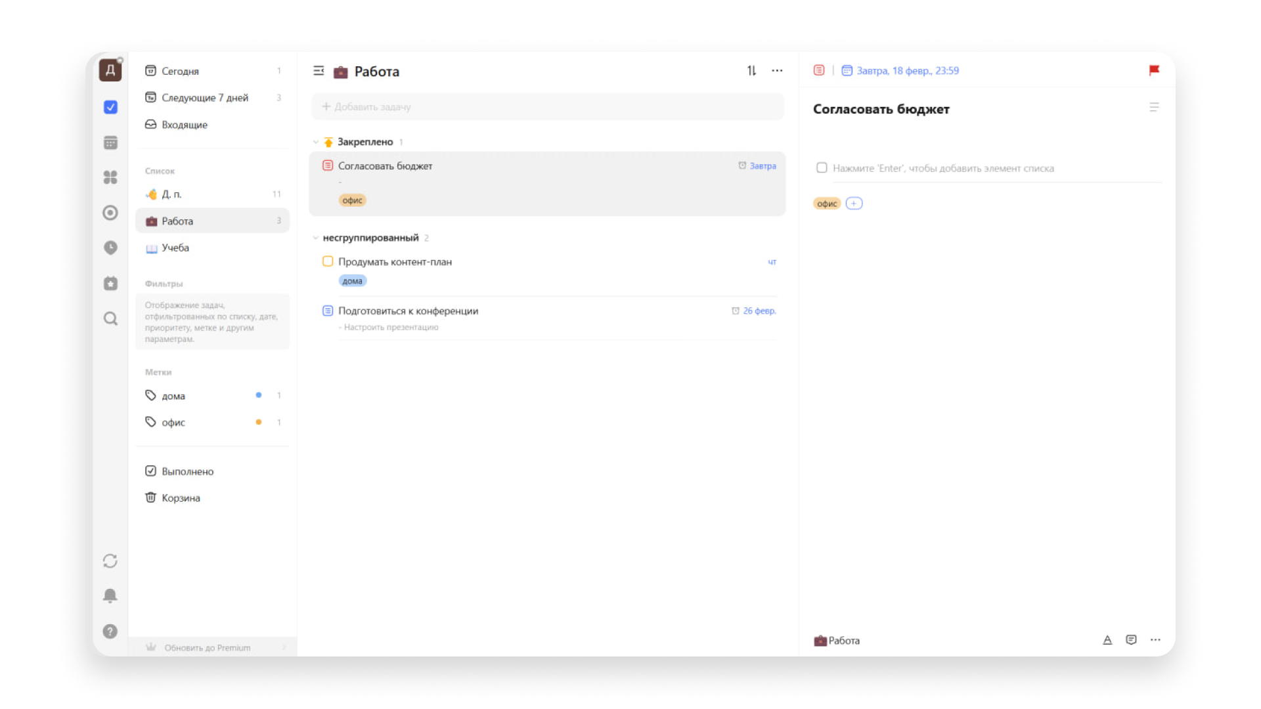Click the red priority flag icon
This screenshot has height=709, width=1261.
point(1154,70)
